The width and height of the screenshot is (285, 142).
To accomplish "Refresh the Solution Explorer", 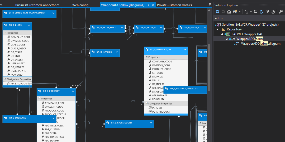I will tap(261, 12).
